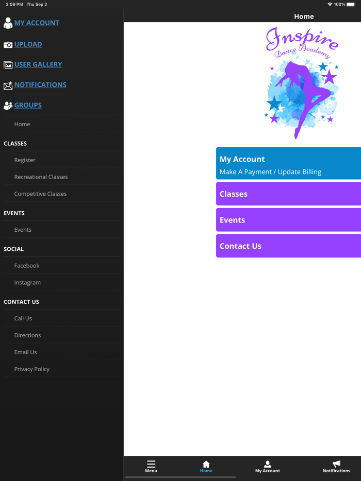Tap the Notifications megaphone icon in bottom bar
Image resolution: width=361 pixels, height=481 pixels.
(336, 464)
